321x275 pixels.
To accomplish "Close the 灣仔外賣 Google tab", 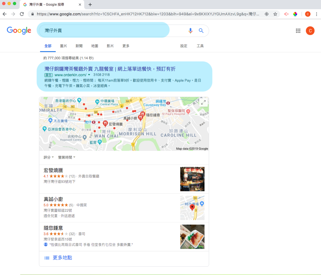I will pos(80,5).
